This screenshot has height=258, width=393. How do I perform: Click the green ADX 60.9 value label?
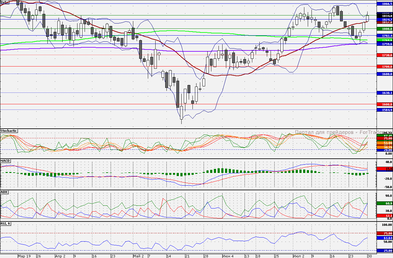coord(385,203)
